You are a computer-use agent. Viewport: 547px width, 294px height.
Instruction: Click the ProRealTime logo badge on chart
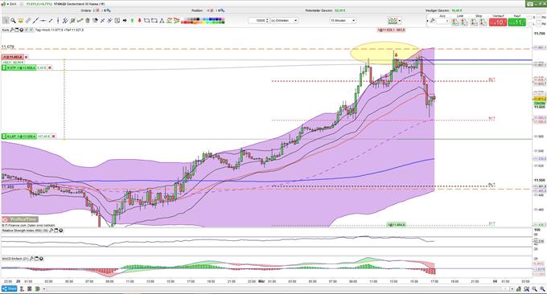pos(20,219)
